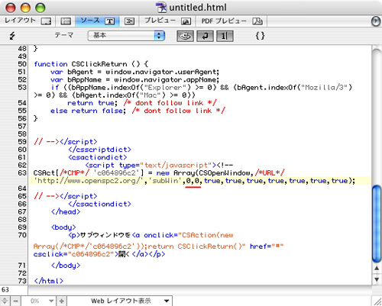Switch to the プレビュー tab
Screen dimensions: 382x306
tap(167, 21)
